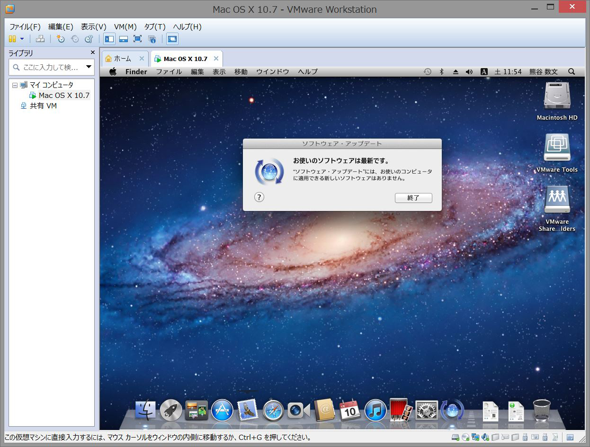Open the power options dropdown arrow
The image size is (590, 447).
[x=22, y=39]
